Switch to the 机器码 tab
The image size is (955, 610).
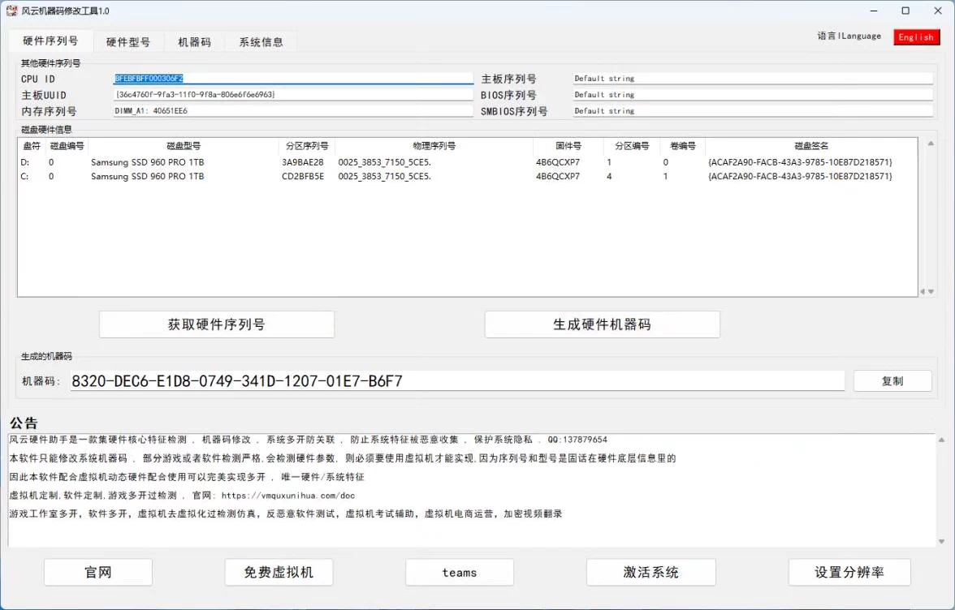tap(194, 41)
